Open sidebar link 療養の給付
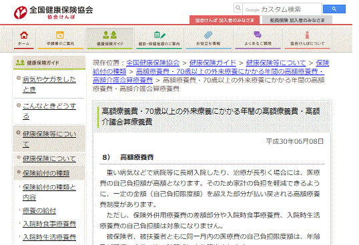Screen dimensions: 359x245 pyautogui.click(x=39, y=210)
